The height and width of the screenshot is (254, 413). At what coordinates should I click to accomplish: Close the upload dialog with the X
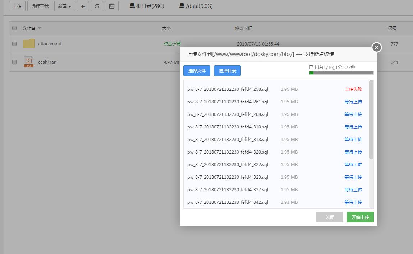(x=376, y=47)
